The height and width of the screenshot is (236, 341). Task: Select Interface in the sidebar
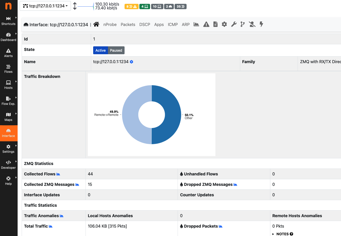tap(8, 133)
